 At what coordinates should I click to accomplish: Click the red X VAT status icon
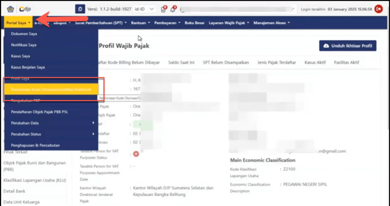pyautogui.click(x=136, y=154)
